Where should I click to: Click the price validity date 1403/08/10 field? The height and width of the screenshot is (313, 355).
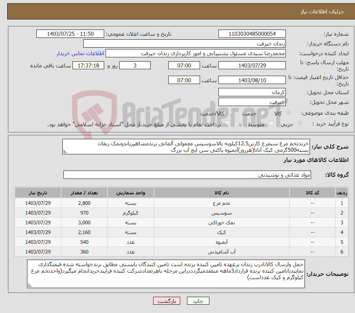(252, 80)
